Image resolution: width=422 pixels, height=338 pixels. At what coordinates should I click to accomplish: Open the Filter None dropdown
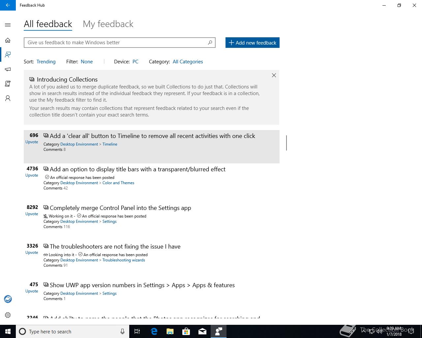tap(87, 62)
